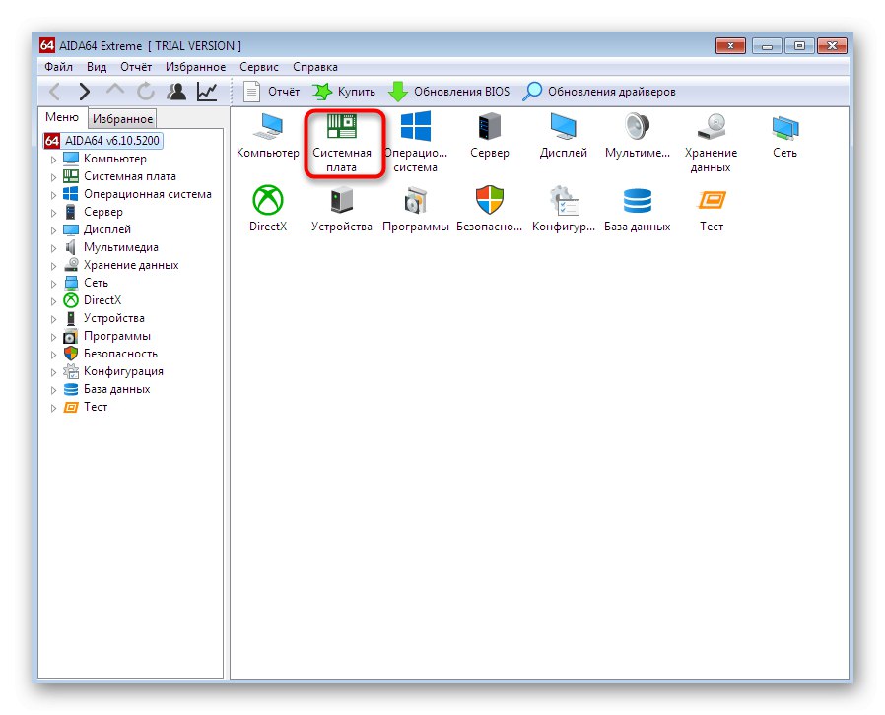
Task: Open the Сервис menu
Action: pyautogui.click(x=259, y=67)
